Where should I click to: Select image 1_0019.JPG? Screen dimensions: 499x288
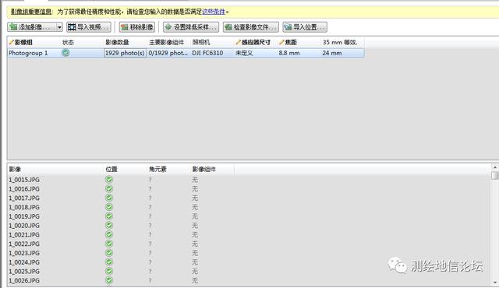pyautogui.click(x=24, y=216)
